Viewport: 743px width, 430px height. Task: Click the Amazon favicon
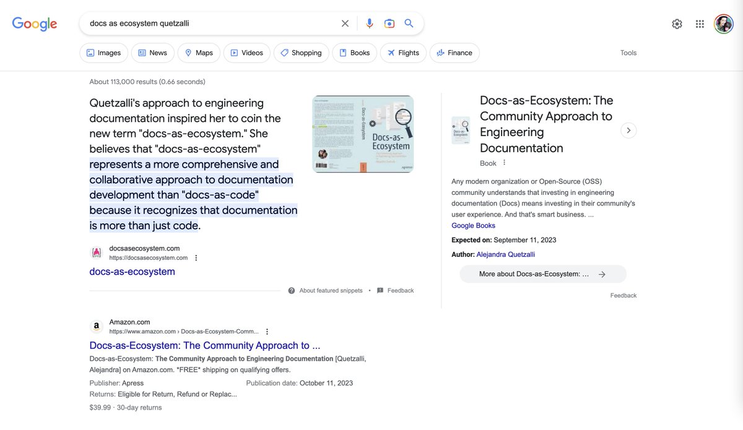click(97, 327)
